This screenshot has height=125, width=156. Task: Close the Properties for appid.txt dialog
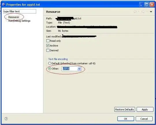click(x=152, y=5)
